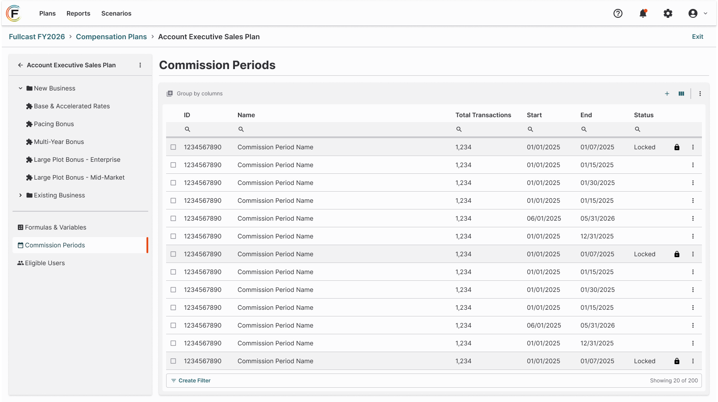Viewport: 718px width, 402px height.
Task: Open the settings gear icon
Action: (668, 13)
